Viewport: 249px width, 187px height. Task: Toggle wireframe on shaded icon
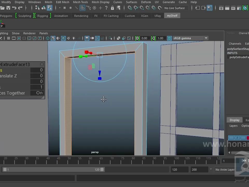[63, 38]
